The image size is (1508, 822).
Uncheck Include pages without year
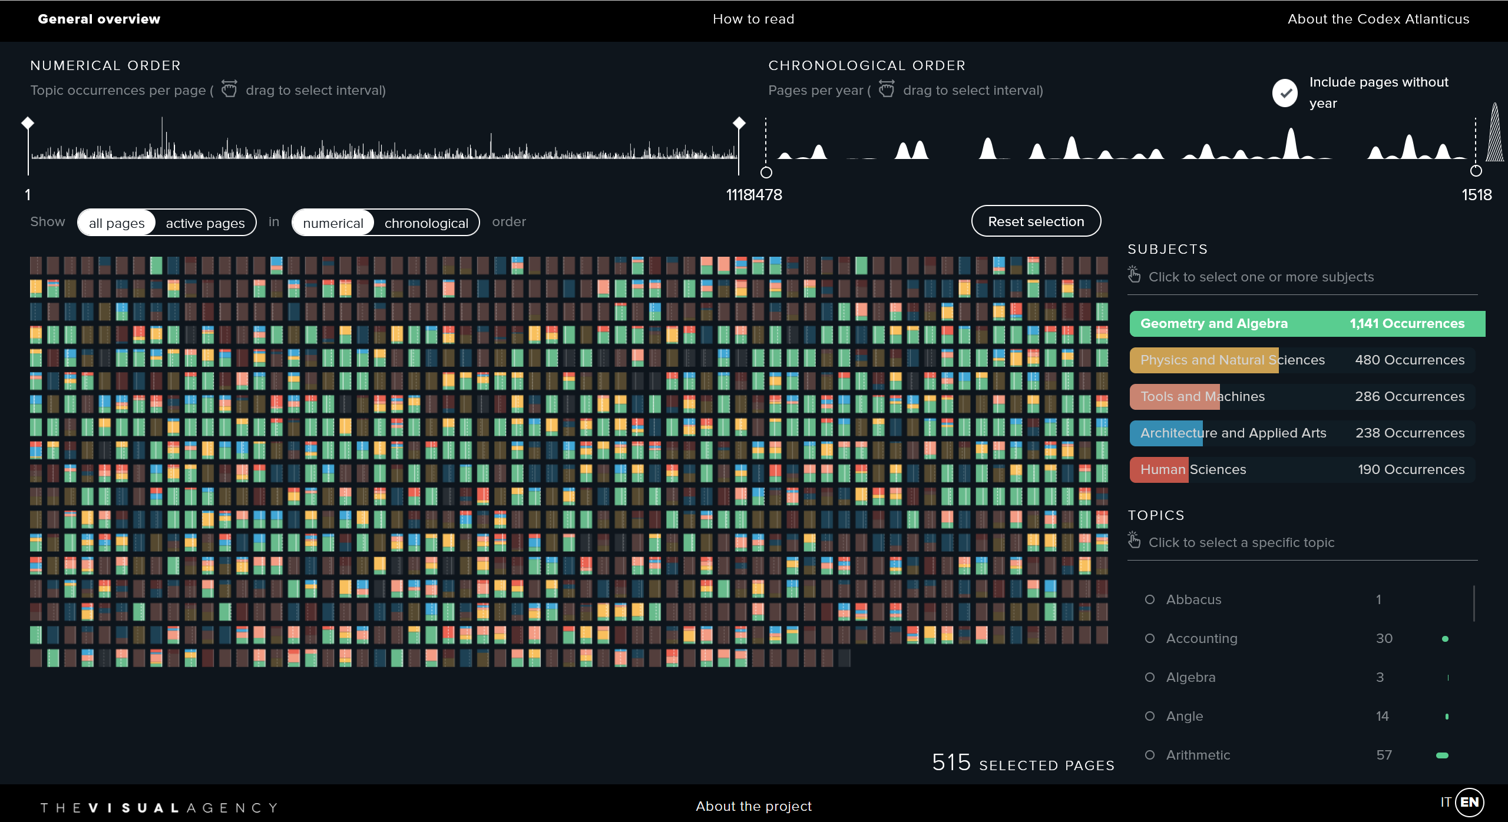click(1285, 93)
